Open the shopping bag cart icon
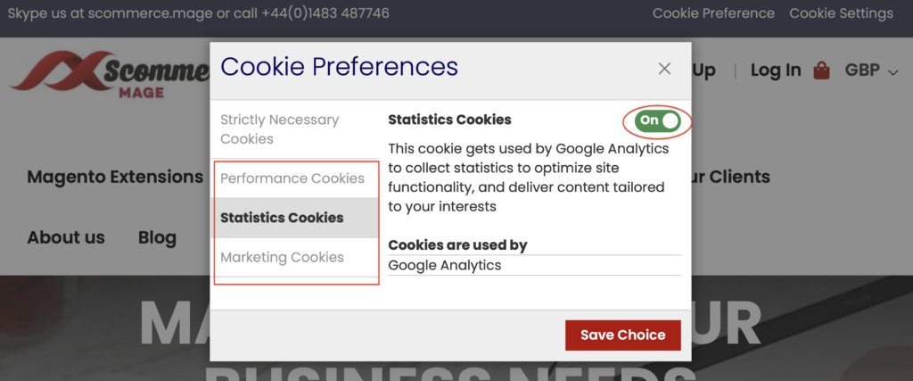This screenshot has height=381, width=913. [822, 70]
